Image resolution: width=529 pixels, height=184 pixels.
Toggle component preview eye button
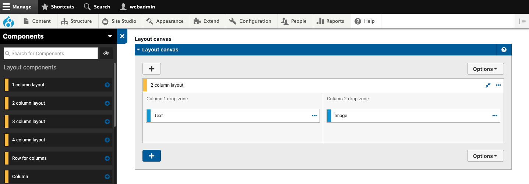tap(106, 53)
